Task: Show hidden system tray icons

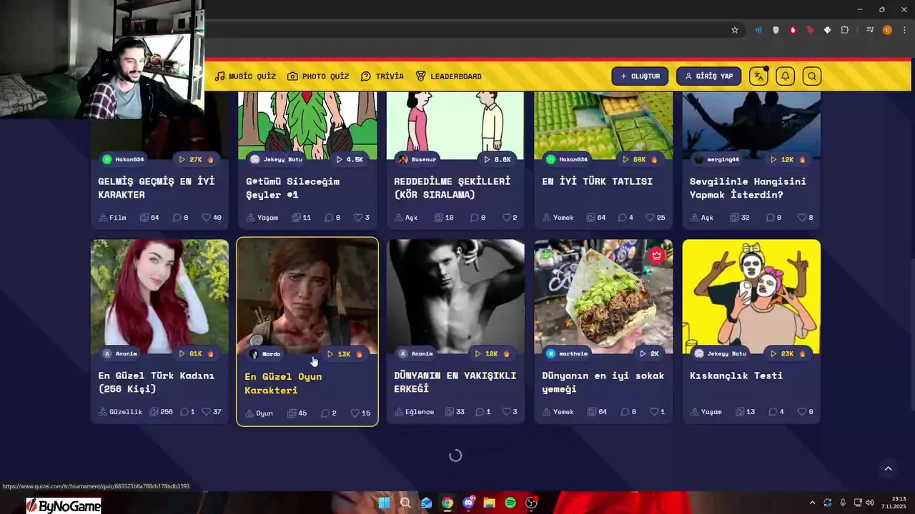Action: click(812, 503)
